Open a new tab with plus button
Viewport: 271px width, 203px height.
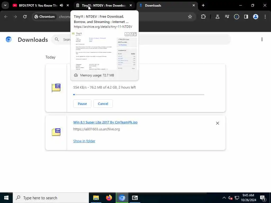click(x=203, y=5)
